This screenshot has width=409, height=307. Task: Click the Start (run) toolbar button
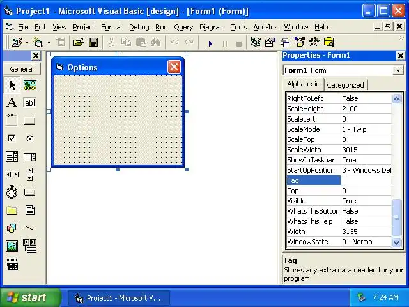210,43
